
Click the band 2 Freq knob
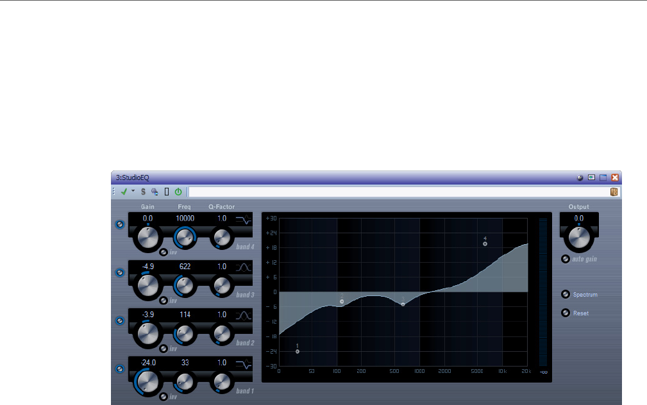(x=185, y=334)
